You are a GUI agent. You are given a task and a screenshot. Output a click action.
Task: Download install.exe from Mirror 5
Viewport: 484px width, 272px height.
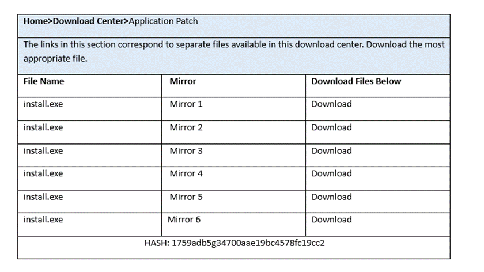tap(331, 197)
